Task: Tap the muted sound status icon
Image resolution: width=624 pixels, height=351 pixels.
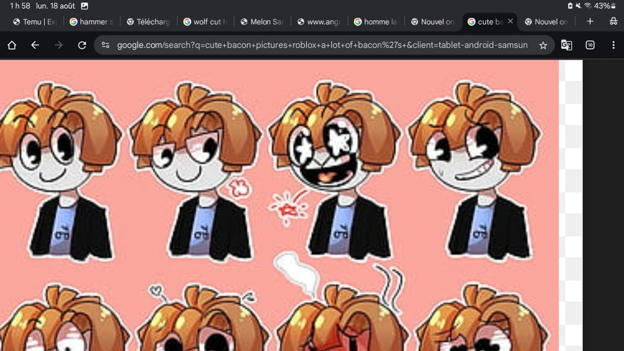Action: [578, 6]
